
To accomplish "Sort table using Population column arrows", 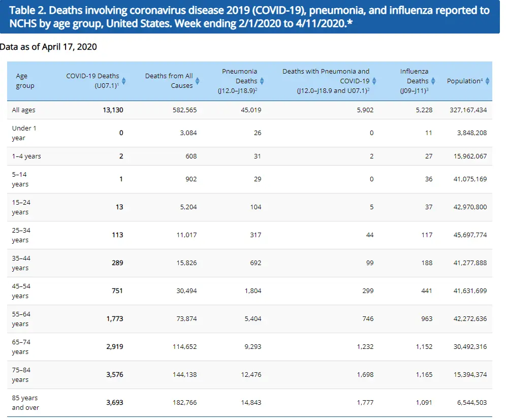I will pos(488,81).
